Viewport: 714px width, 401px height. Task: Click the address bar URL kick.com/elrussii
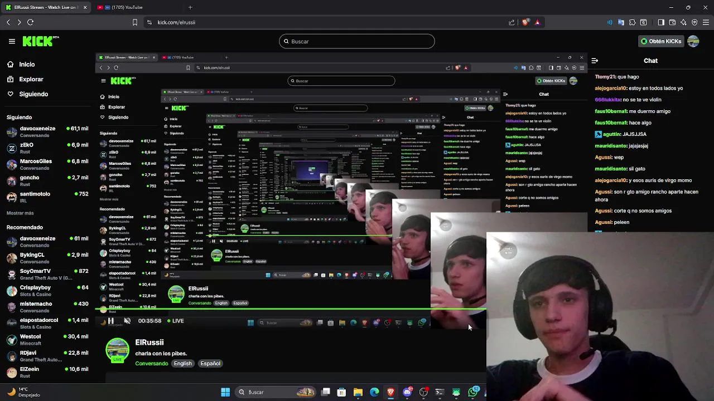[176, 22]
